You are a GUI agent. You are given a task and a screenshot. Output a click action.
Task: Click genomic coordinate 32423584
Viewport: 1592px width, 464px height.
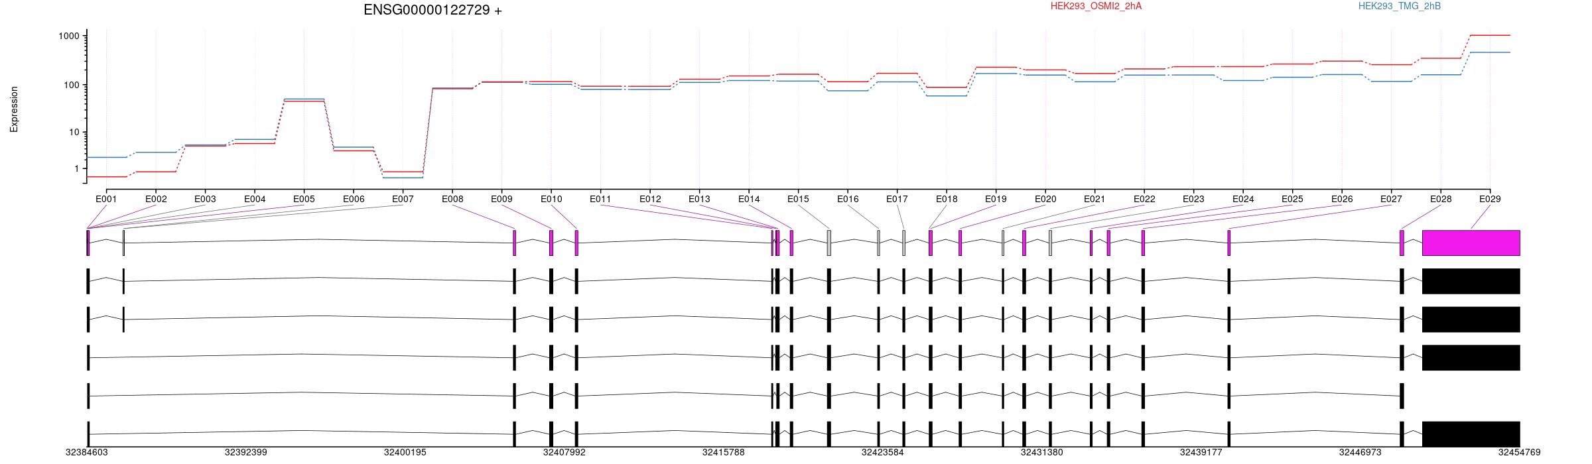(x=883, y=452)
